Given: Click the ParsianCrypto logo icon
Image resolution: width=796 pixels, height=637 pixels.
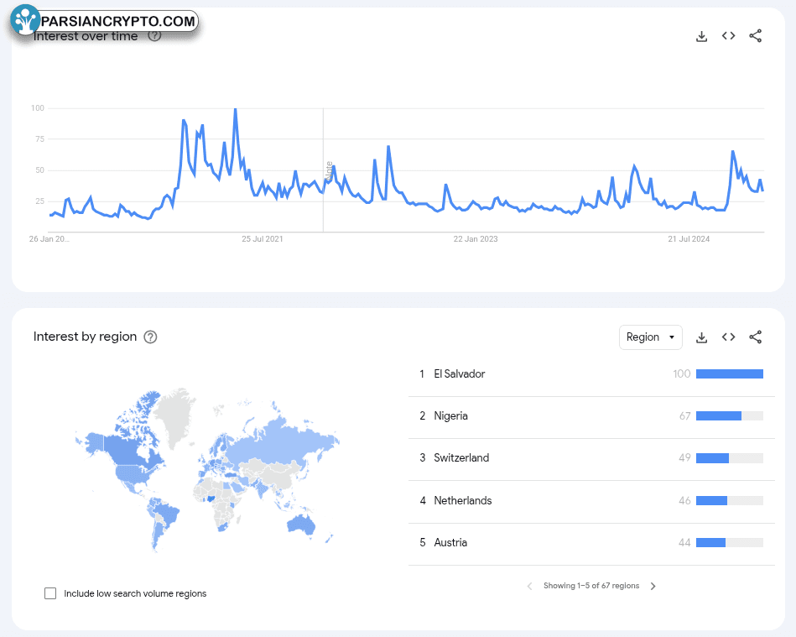Looking at the screenshot, I should click(25, 20).
